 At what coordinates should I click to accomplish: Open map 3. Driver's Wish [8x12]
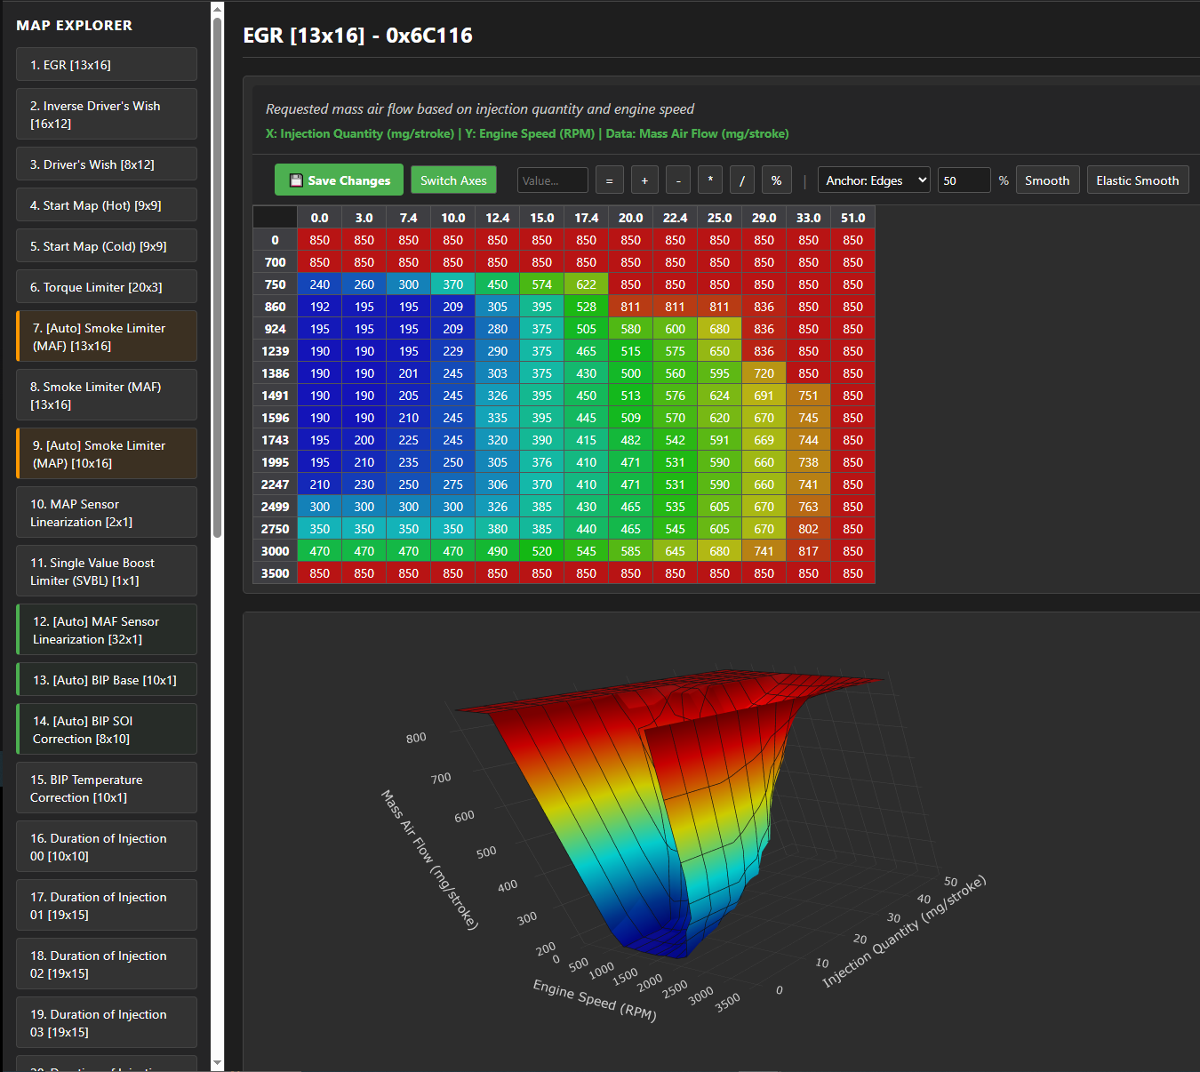tap(107, 164)
